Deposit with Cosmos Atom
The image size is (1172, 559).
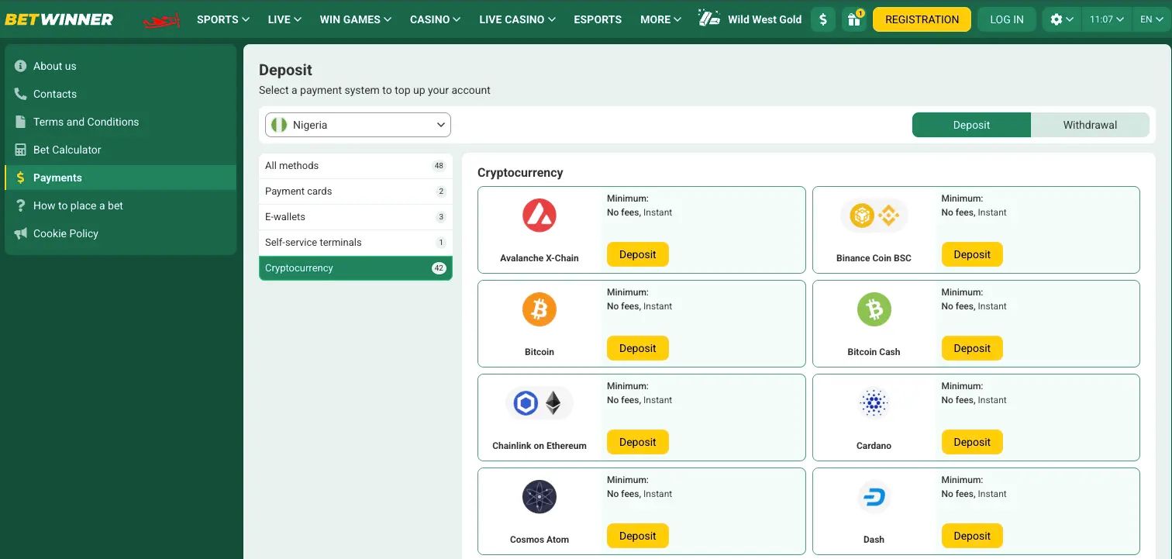coord(638,536)
